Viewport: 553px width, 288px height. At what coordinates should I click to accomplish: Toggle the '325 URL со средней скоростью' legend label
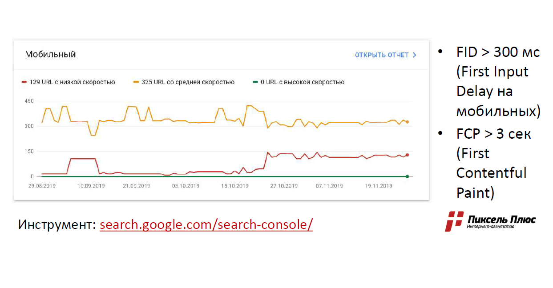tap(188, 82)
